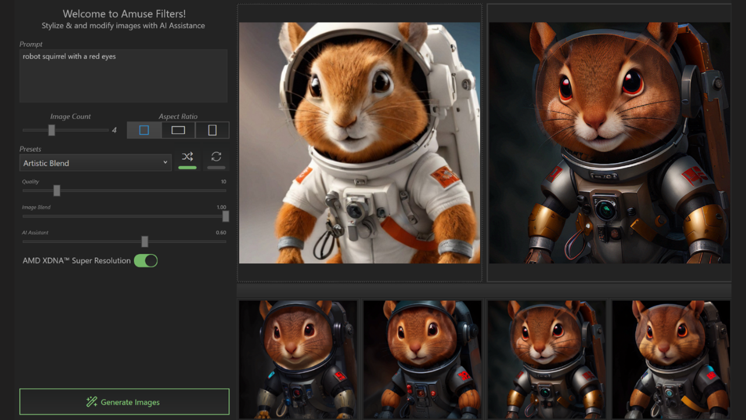Select the portrait aspect ratio icon

pos(212,130)
